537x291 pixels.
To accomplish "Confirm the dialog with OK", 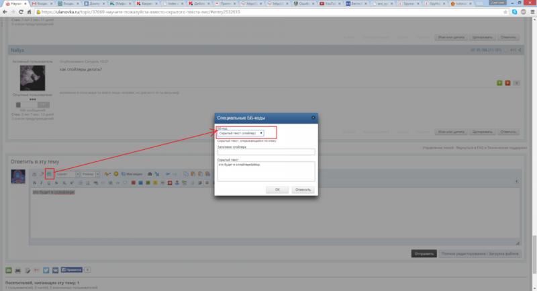I will 277,190.
